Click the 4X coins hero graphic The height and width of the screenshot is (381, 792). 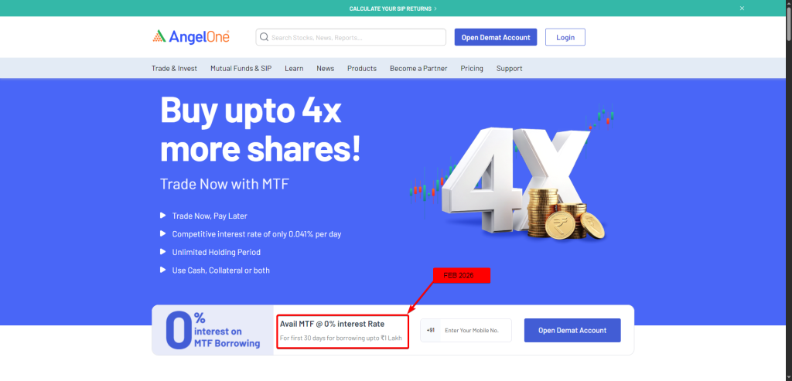(513, 174)
